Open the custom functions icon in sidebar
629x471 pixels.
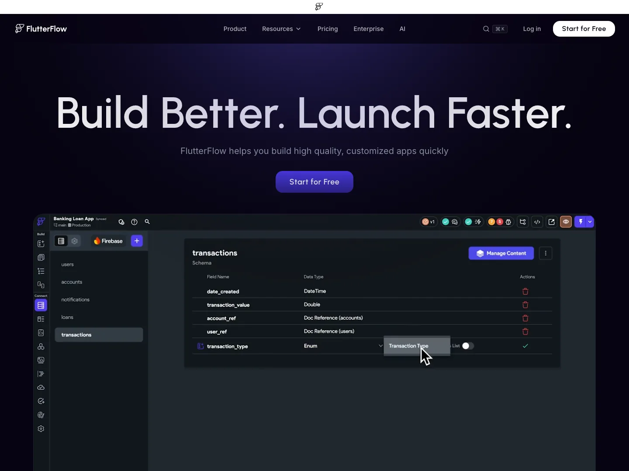coord(41,374)
